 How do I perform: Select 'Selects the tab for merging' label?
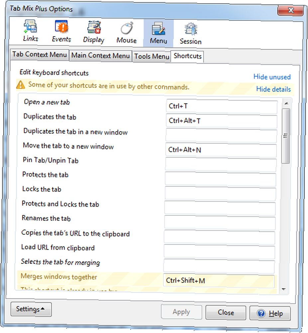click(60, 262)
